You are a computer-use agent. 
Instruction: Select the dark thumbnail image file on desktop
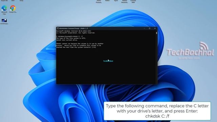pyautogui.click(x=4, y=21)
